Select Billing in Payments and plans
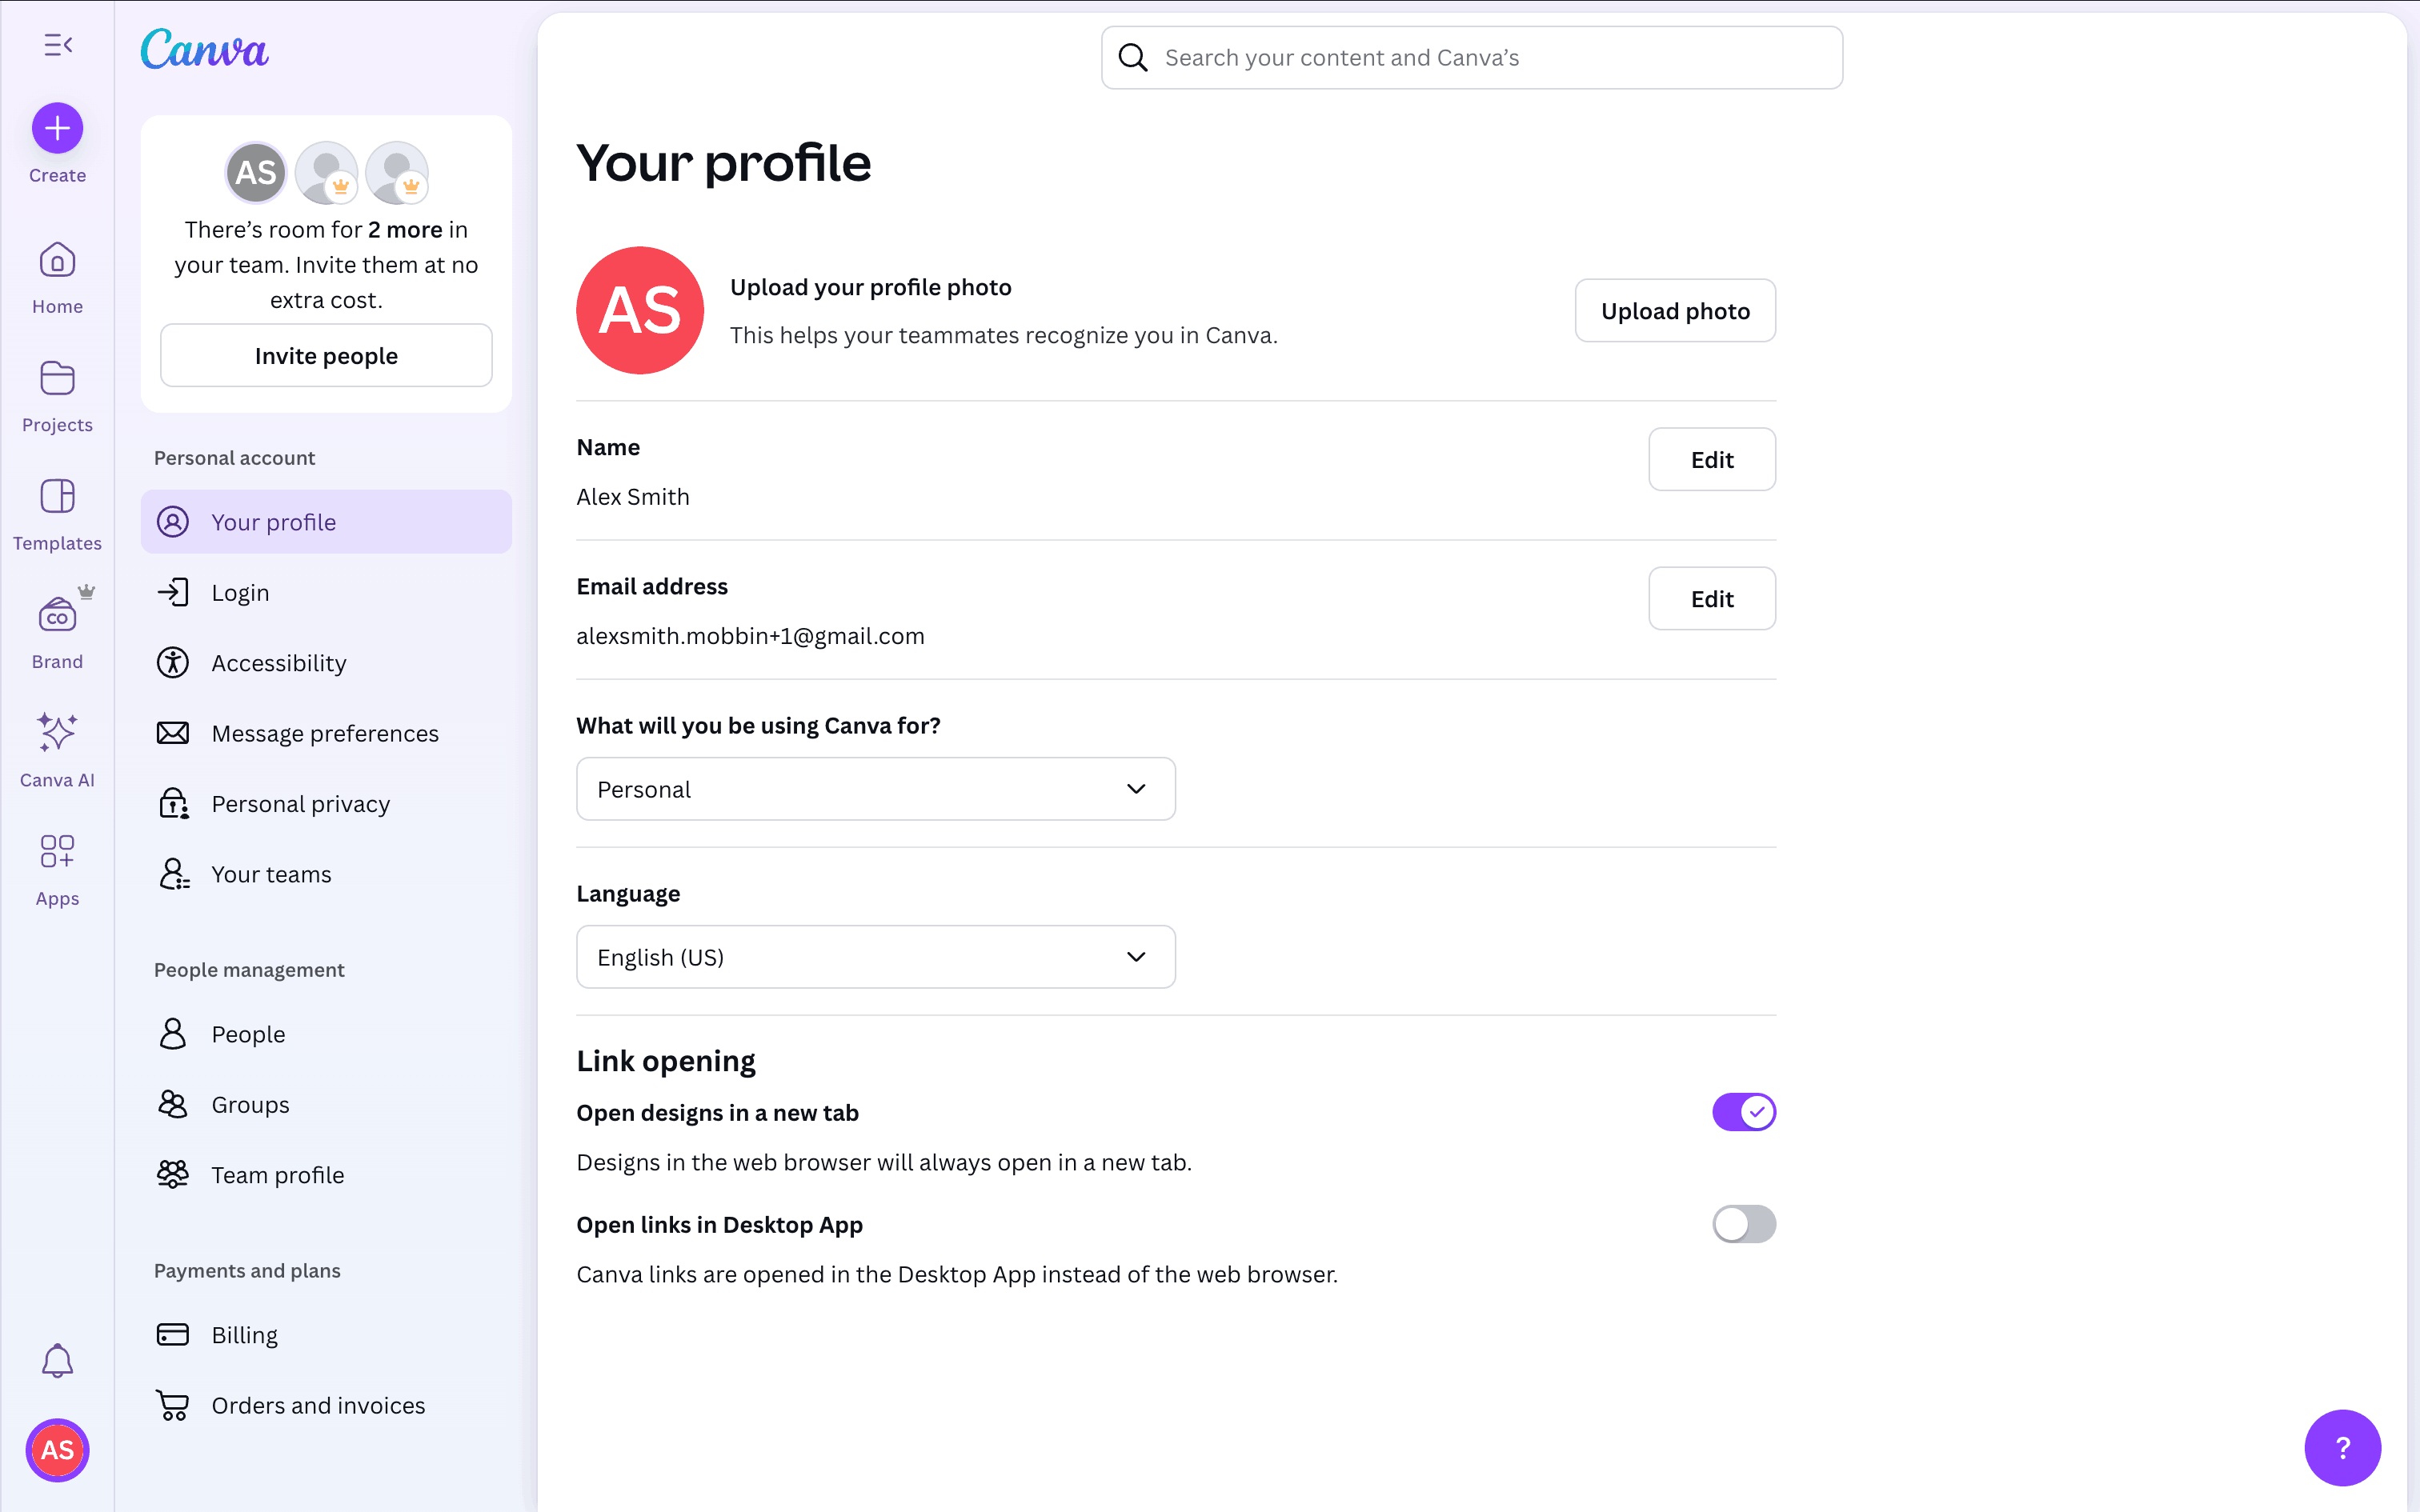The height and width of the screenshot is (1512, 2420). click(245, 1335)
